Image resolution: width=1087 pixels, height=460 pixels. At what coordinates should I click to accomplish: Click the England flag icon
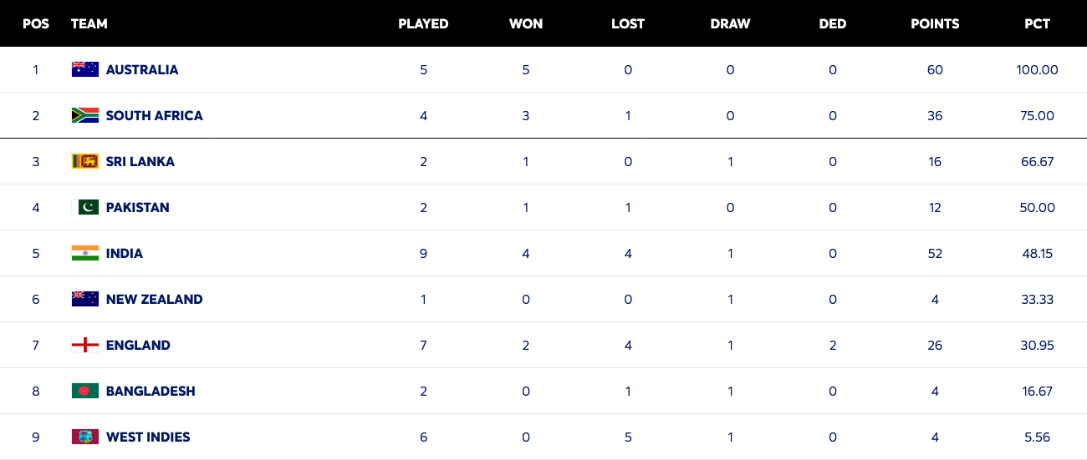coord(85,345)
